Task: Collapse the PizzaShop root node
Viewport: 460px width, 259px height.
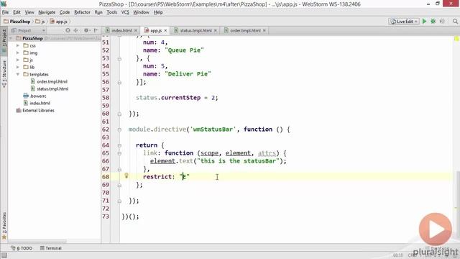Action: pyautogui.click(x=11, y=38)
